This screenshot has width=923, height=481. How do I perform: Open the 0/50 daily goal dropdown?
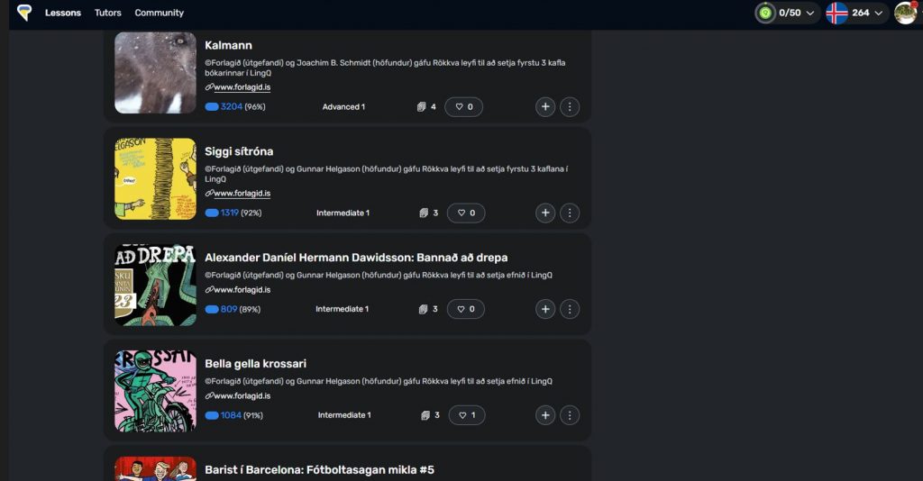coord(788,13)
